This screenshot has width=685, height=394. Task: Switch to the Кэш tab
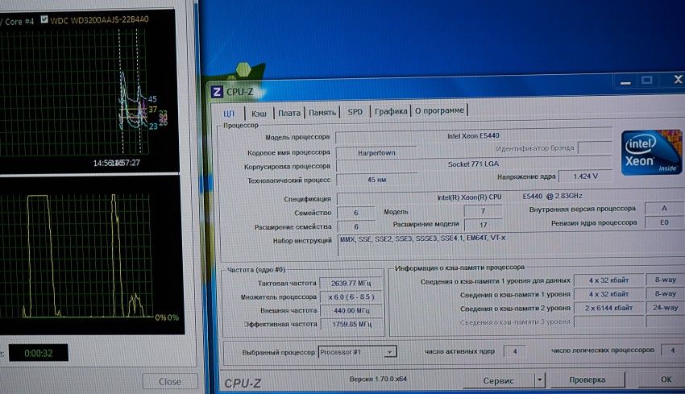pos(259,113)
